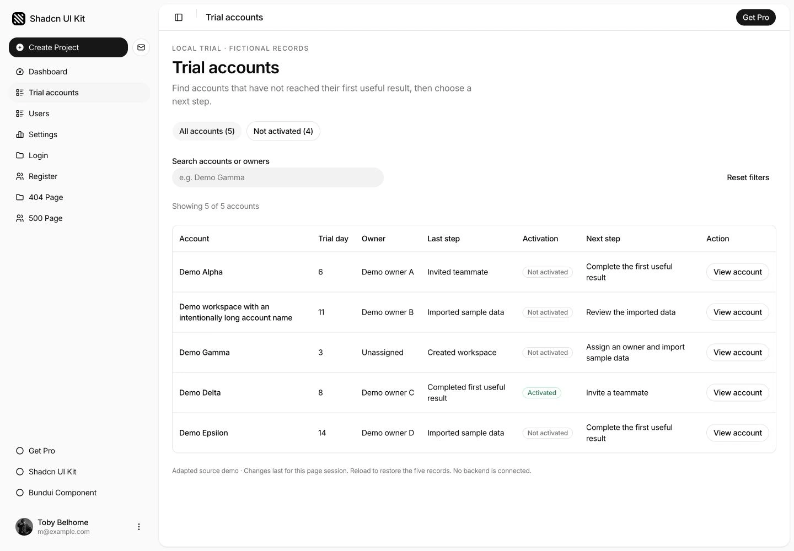The height and width of the screenshot is (551, 794).
Task: Click the 'Showing 5 of 5 accounts' text
Action: (216, 206)
